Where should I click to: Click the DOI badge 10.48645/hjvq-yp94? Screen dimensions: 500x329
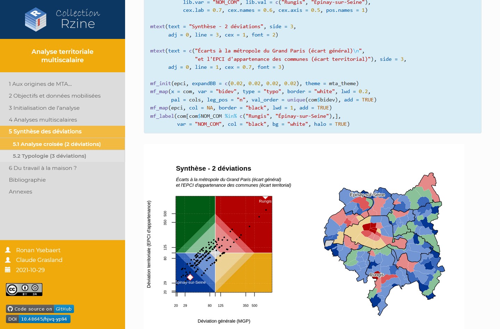[x=38, y=319]
